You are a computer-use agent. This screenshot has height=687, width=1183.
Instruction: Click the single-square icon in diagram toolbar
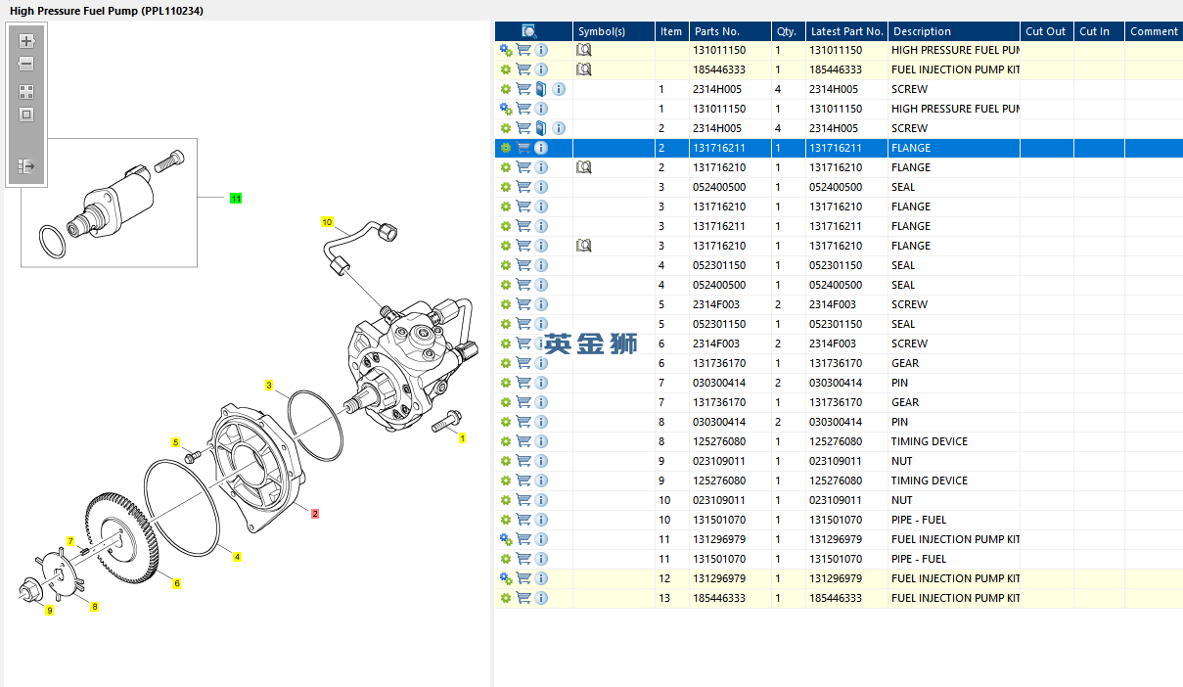26,114
